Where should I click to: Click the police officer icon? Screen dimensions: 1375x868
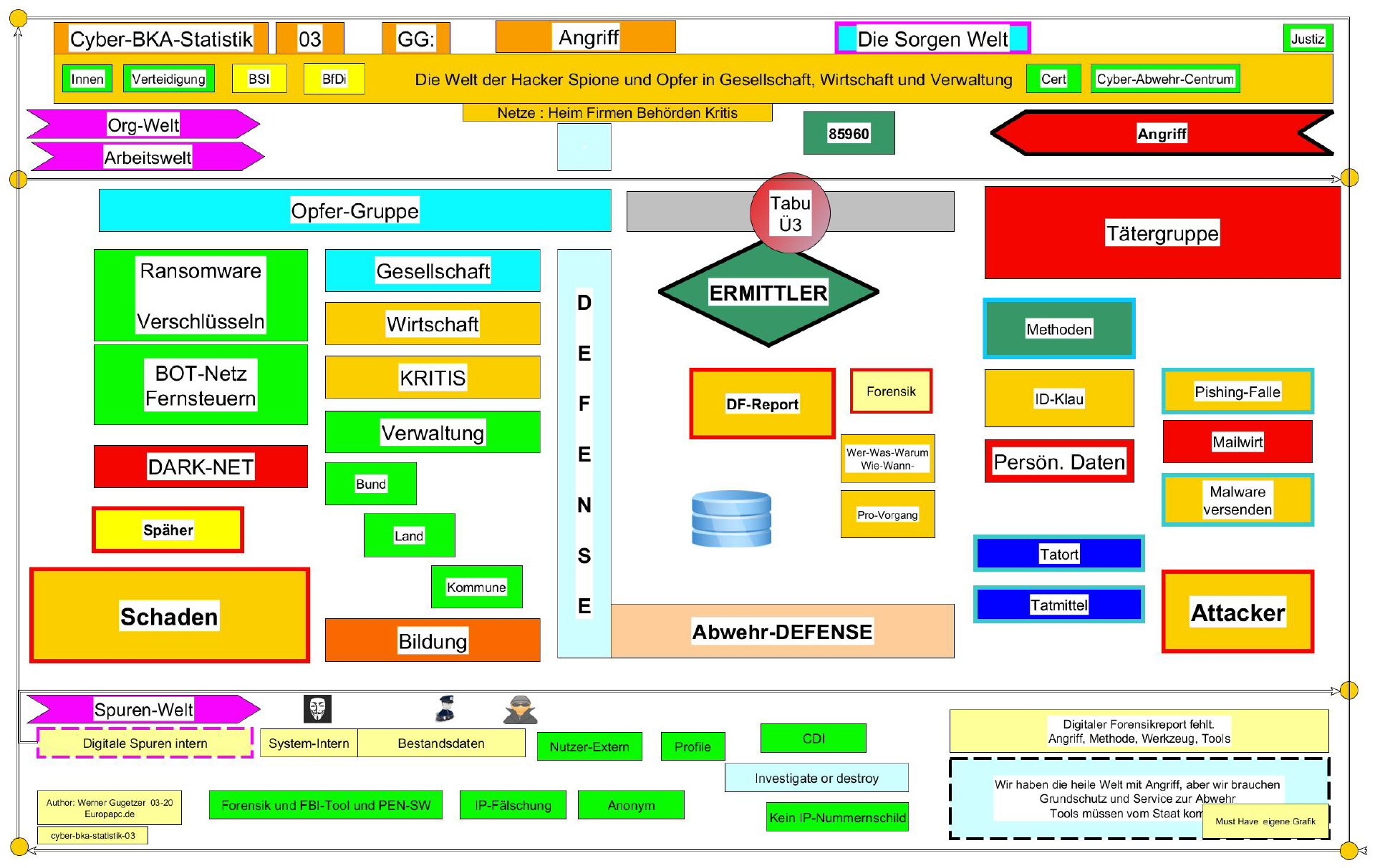(445, 708)
